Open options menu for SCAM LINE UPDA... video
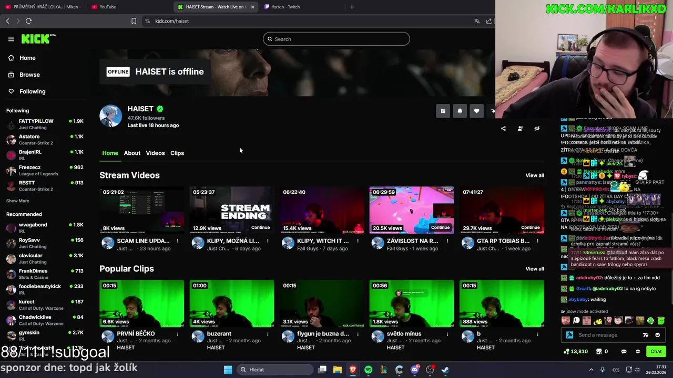The height and width of the screenshot is (378, 673). (x=178, y=241)
